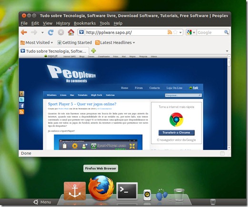Viewport: 248px width, 207px height.
Task: Open the Bookmarks menu
Action: (x=85, y=23)
